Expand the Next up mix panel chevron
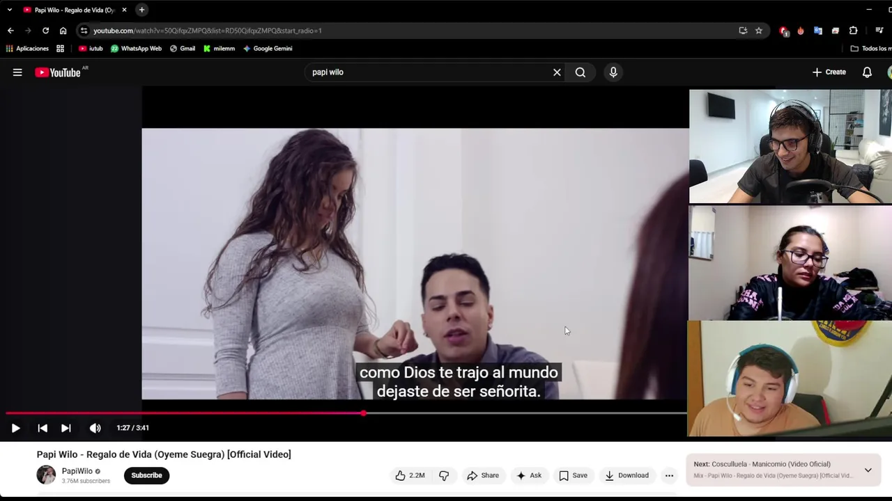The height and width of the screenshot is (501, 892). (x=868, y=470)
